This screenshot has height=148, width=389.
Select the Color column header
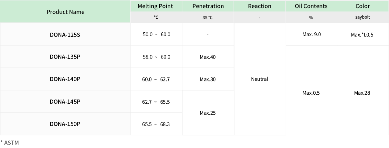point(363,6)
